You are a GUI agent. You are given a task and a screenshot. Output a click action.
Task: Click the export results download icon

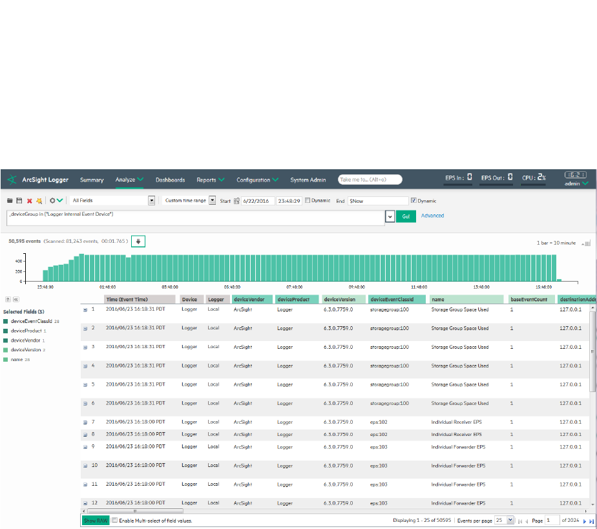click(x=138, y=242)
